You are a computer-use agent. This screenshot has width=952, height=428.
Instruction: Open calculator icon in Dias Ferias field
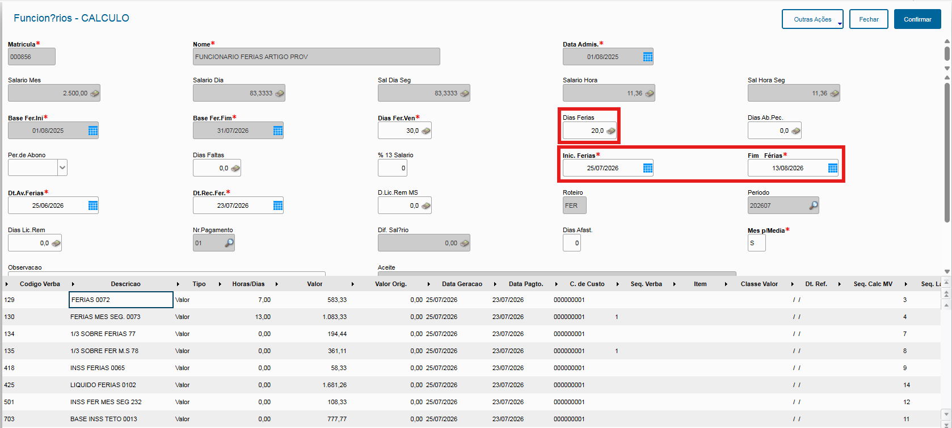tap(611, 131)
